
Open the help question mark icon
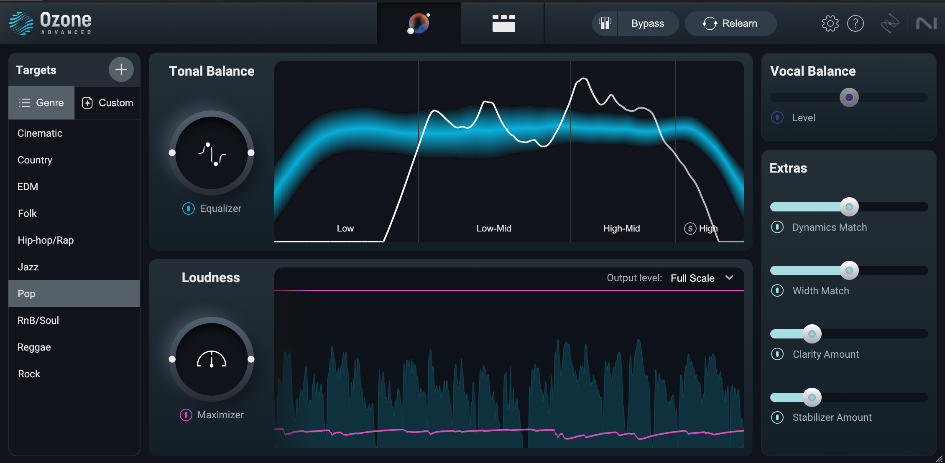coord(855,23)
